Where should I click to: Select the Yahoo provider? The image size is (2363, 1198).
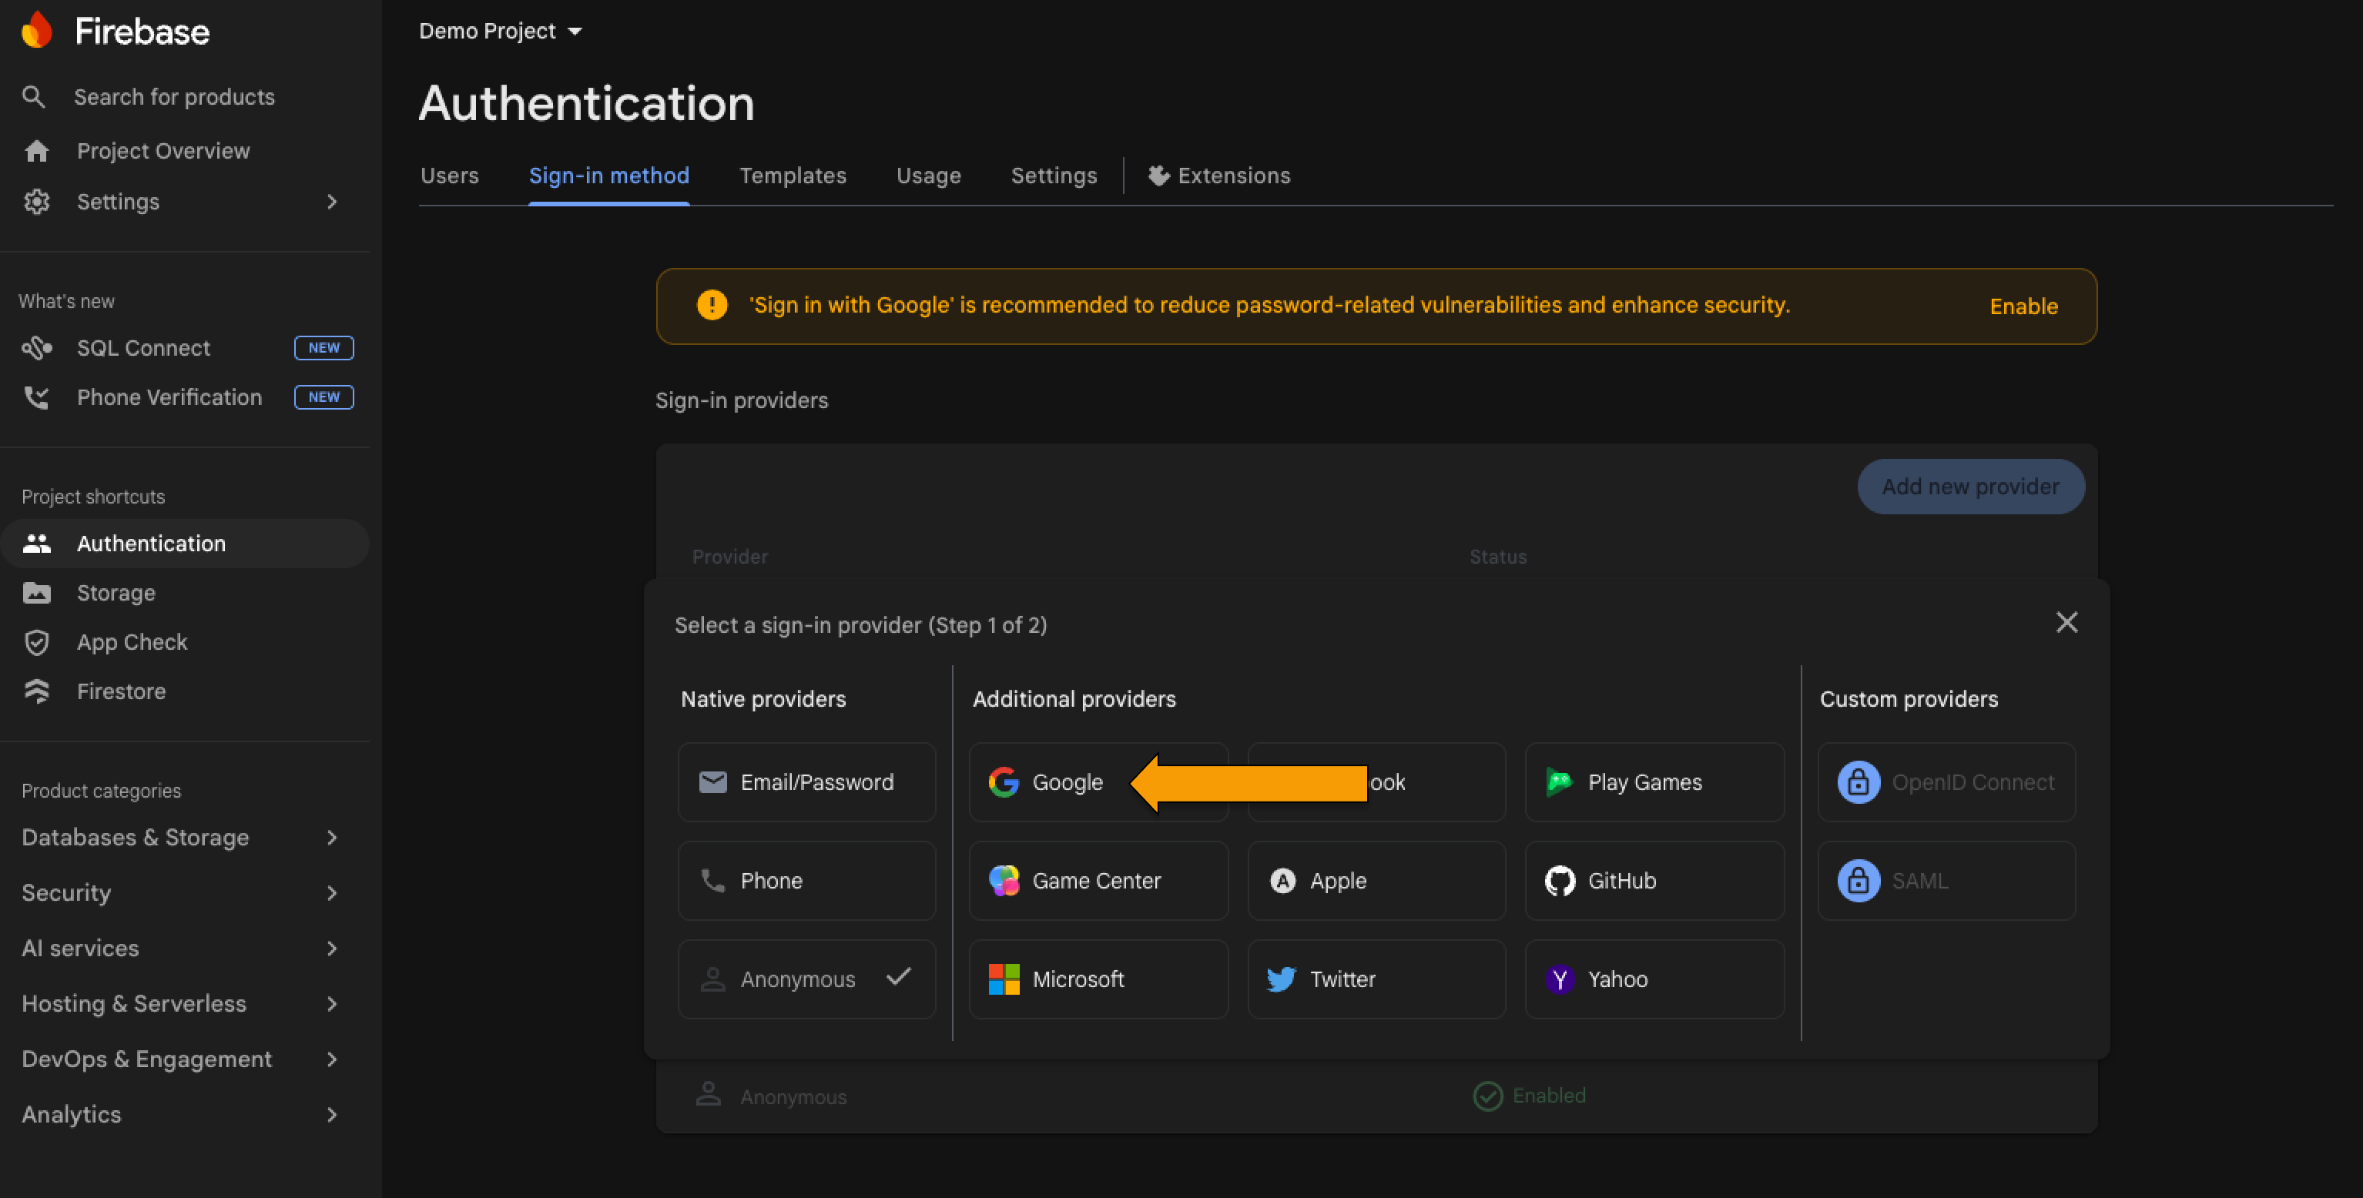[1654, 979]
